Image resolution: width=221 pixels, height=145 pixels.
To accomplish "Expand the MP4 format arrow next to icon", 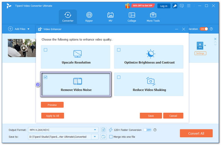I will click(x=205, y=46).
